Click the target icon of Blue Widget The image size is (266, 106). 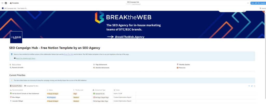11,97
